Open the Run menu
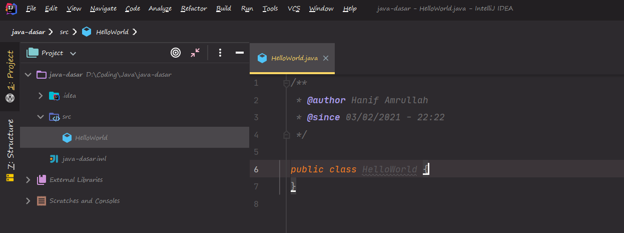The image size is (624, 233). coord(247,9)
